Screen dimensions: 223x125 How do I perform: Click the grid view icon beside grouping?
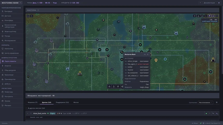click(217, 102)
